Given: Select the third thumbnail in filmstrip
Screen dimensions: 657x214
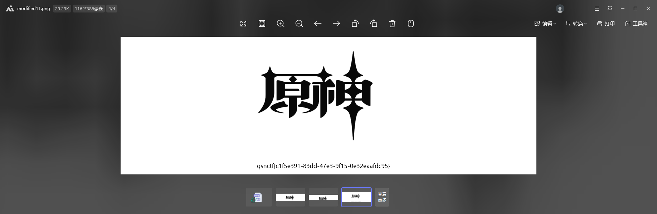Looking at the screenshot, I should tap(323, 197).
